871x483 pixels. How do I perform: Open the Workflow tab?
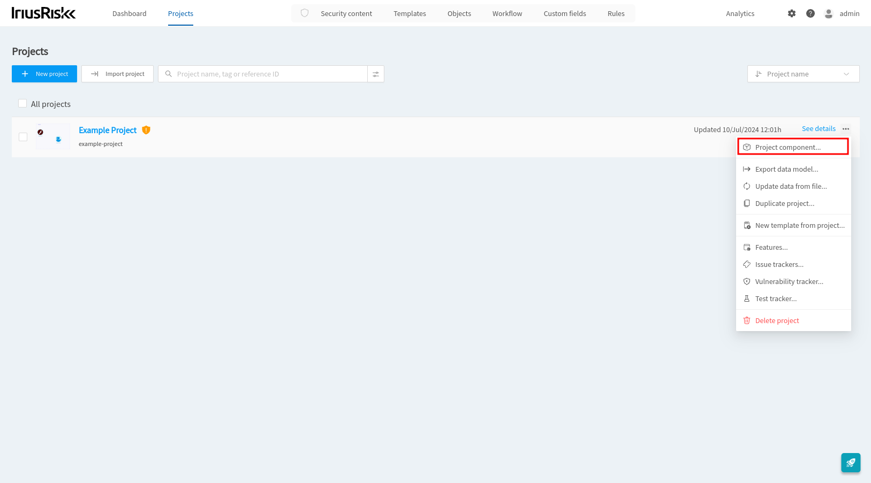(x=507, y=13)
